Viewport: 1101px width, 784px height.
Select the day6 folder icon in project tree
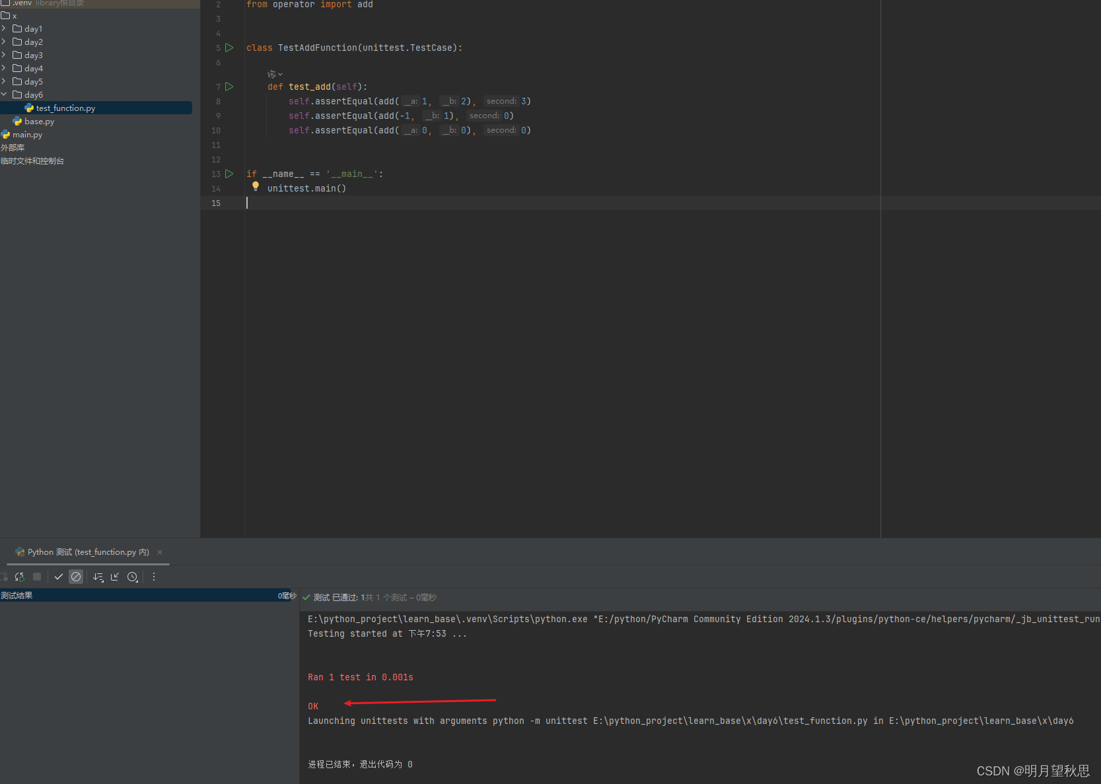click(x=17, y=94)
